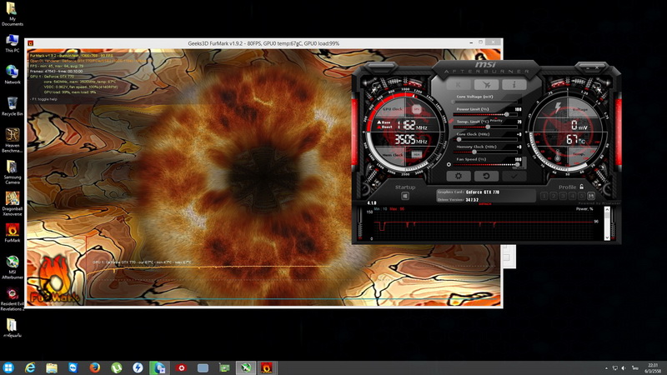The image size is (667, 375).
Task: Open the volume speaker tray icon
Action: pyautogui.click(x=624, y=368)
